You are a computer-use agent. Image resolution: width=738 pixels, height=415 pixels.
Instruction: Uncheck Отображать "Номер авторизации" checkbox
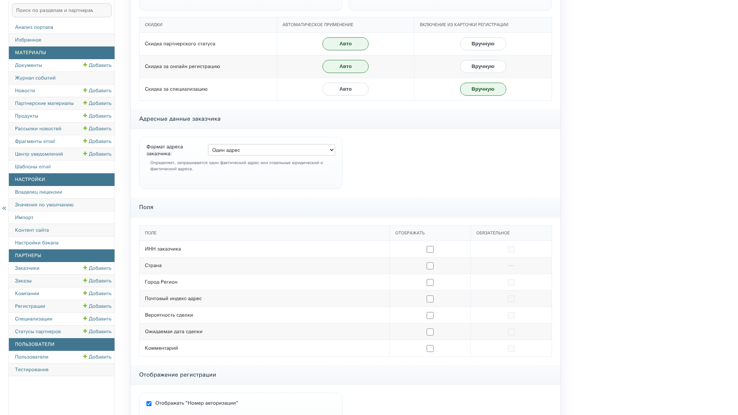tap(149, 403)
